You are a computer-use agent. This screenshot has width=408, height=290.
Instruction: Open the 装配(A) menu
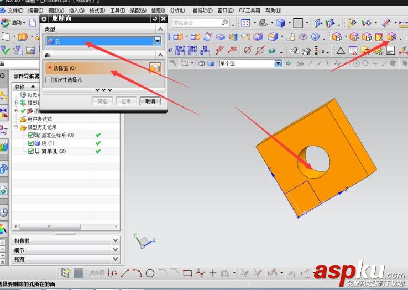[138, 10]
